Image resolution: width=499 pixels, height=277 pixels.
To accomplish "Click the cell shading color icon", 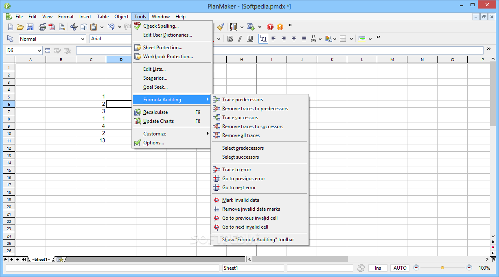I will coord(362,39).
